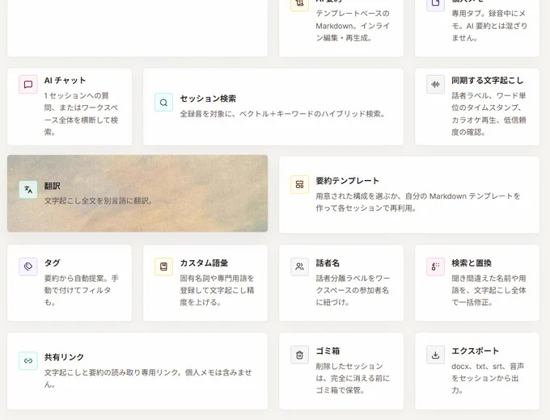The height and width of the screenshot is (420, 550).
Task: Click the 用意された構成を選ぶか description text
Action: tap(418, 202)
